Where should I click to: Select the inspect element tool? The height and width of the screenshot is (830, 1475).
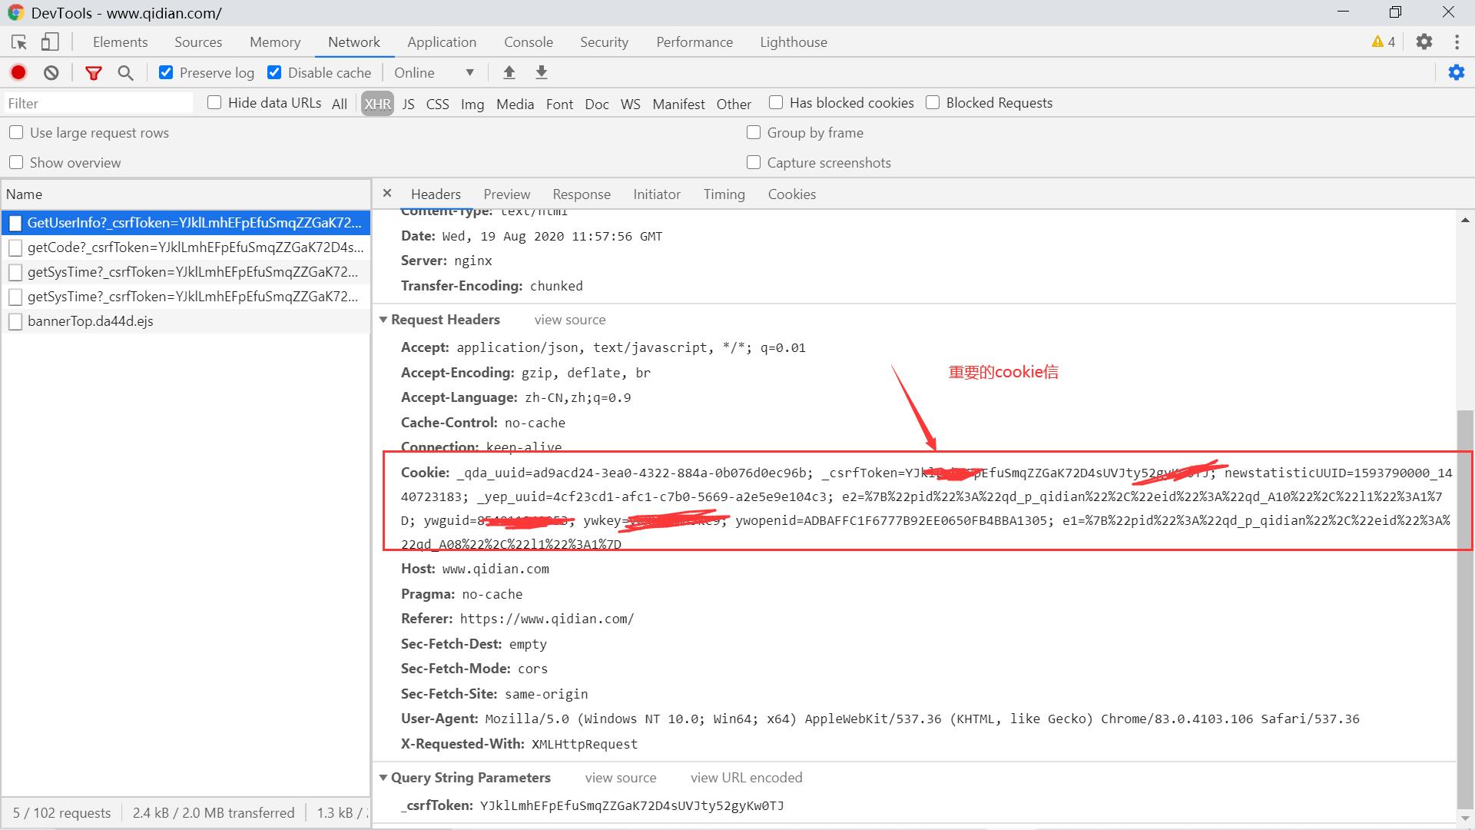[x=18, y=42]
